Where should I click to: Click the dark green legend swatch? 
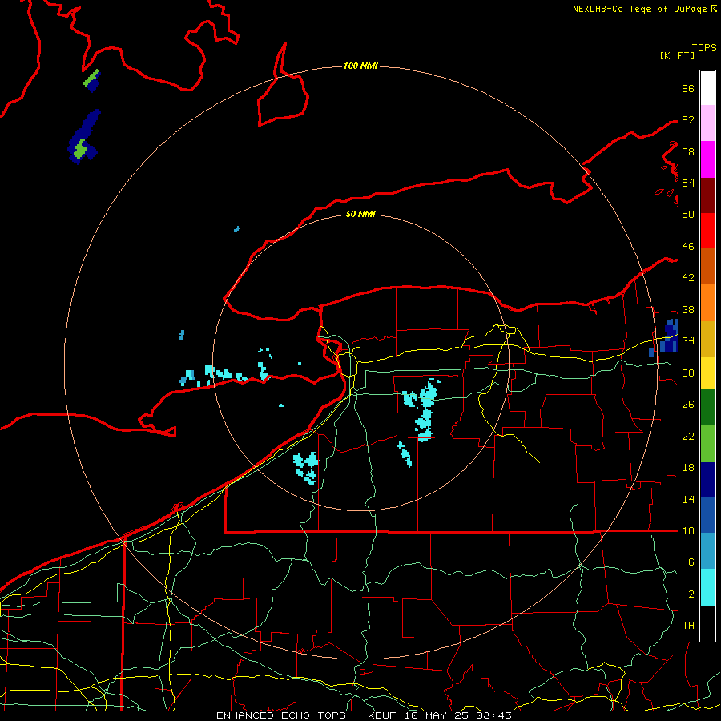coord(707,408)
